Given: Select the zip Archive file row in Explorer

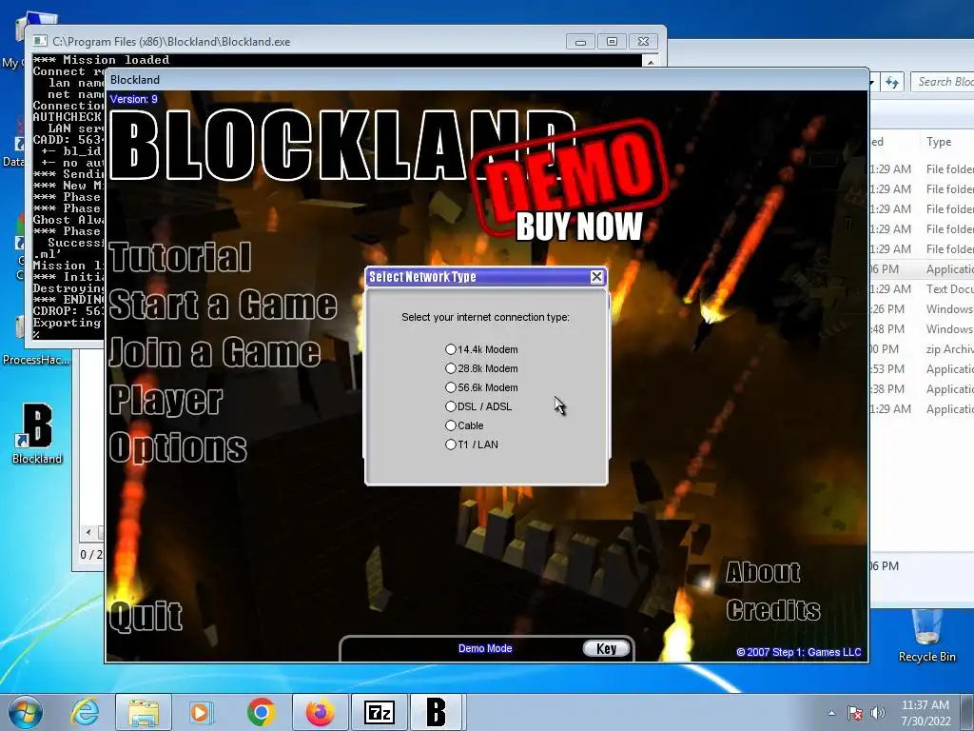Looking at the screenshot, I should (x=922, y=348).
